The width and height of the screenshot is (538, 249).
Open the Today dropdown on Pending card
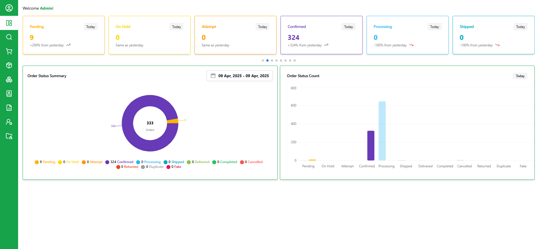[x=91, y=27]
